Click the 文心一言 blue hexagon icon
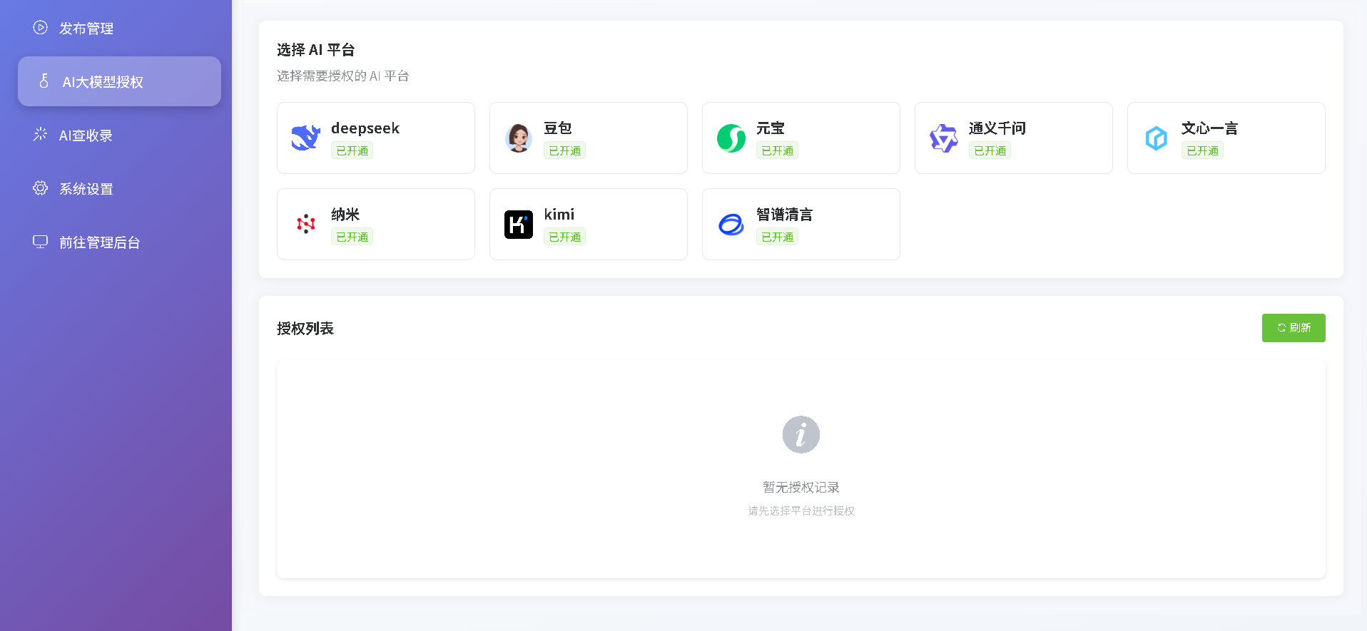The height and width of the screenshot is (631, 1367). 1156,138
